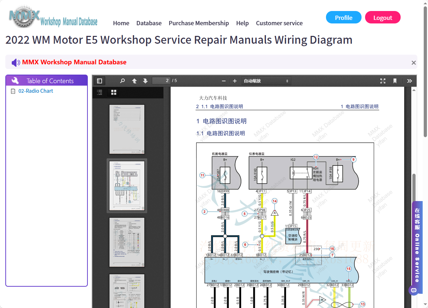Screen dimensions: 428x308
Task: Go to Purchase Membership page
Action: [199, 23]
